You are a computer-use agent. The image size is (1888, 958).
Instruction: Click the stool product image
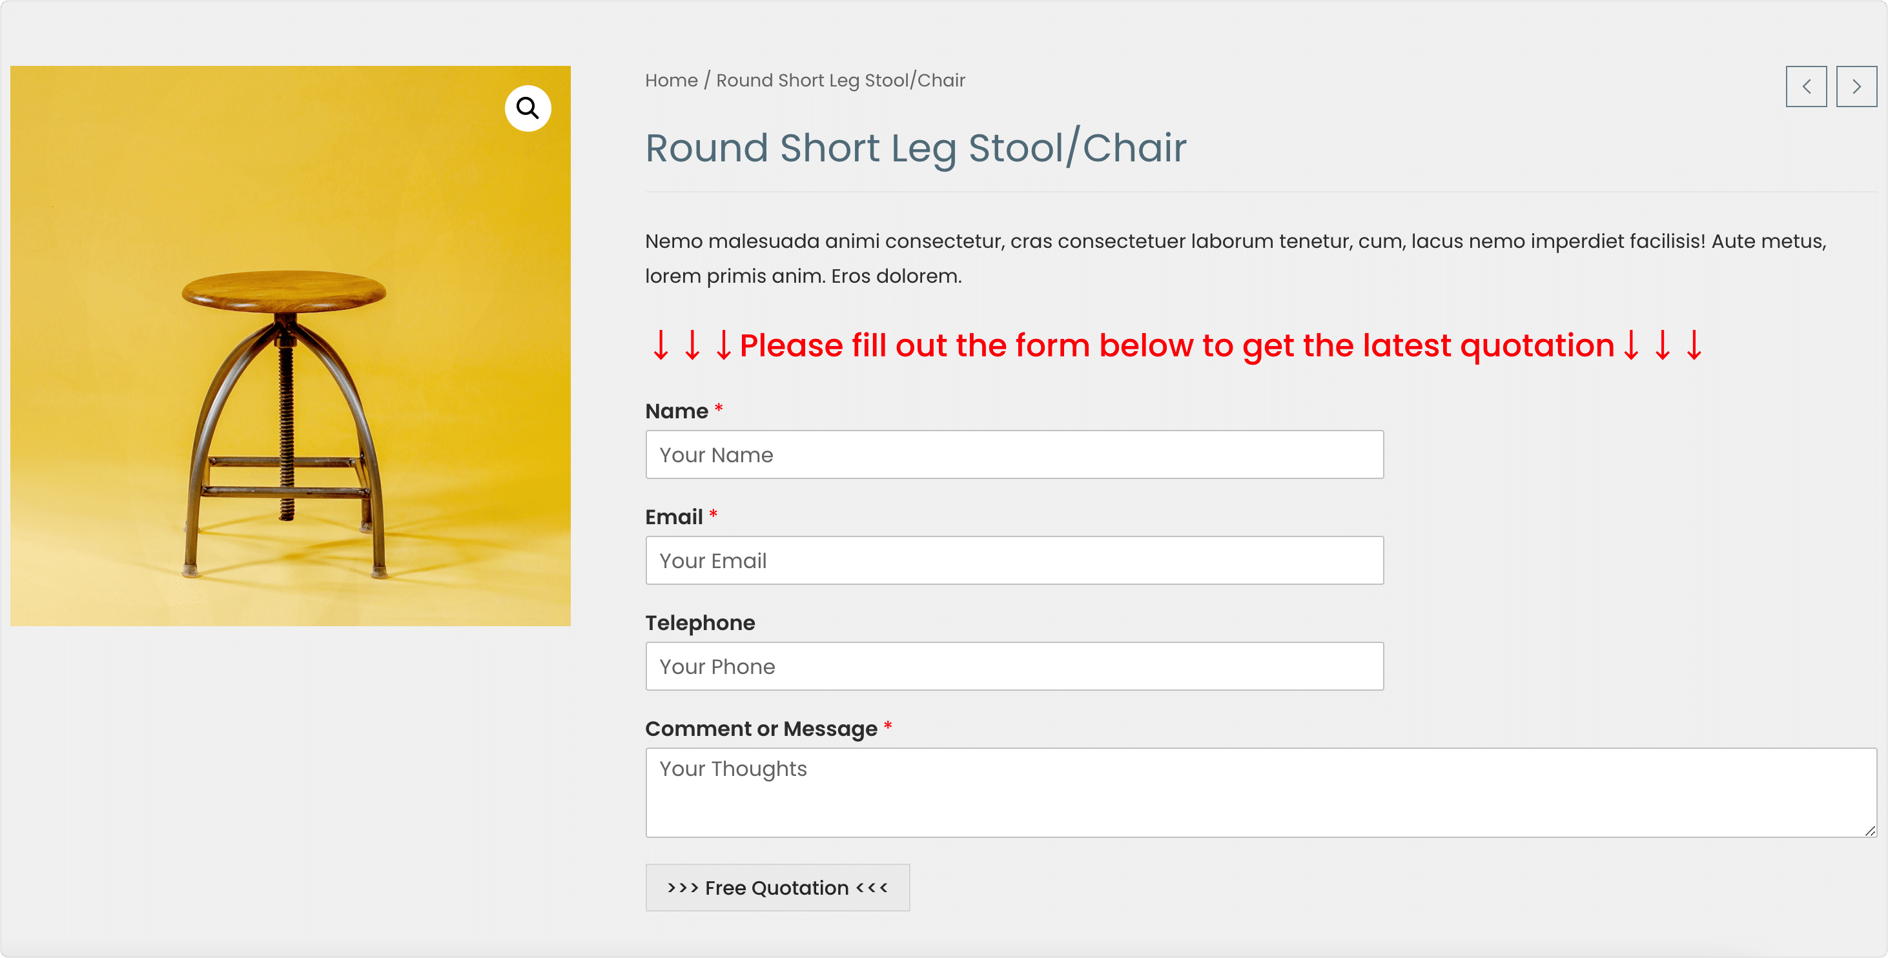(290, 346)
